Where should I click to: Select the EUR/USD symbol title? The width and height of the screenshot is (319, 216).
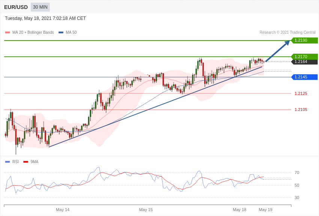[16, 7]
